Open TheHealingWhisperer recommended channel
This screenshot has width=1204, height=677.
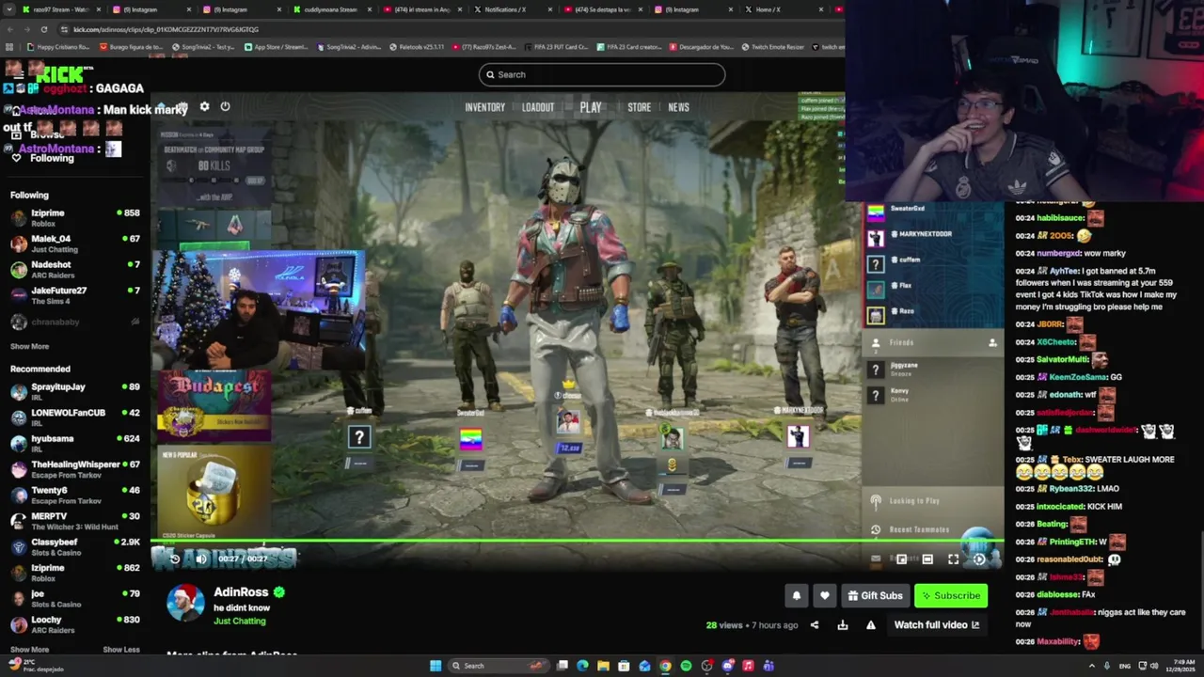[x=75, y=468]
